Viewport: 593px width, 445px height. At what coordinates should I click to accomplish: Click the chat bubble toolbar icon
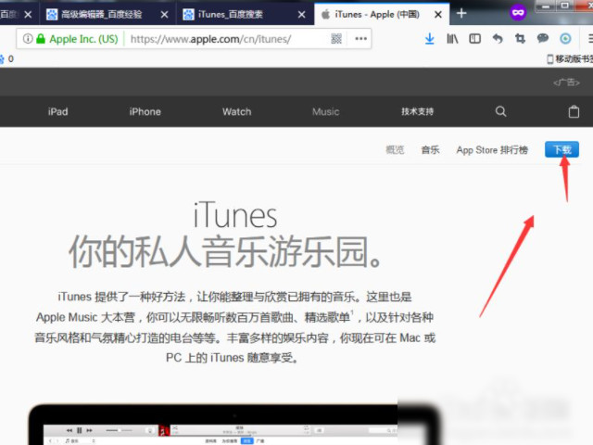point(543,38)
